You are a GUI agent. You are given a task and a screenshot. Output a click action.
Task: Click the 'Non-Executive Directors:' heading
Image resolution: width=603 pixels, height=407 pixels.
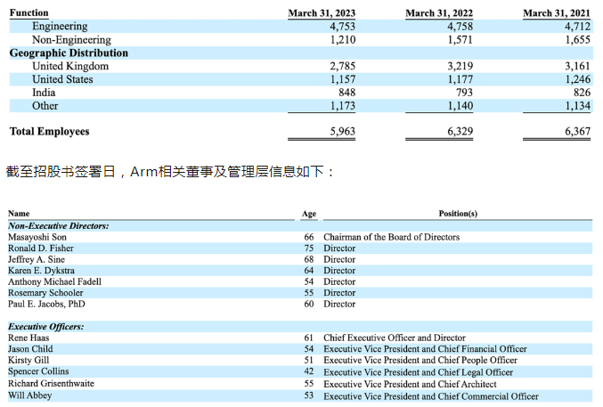[59, 226]
